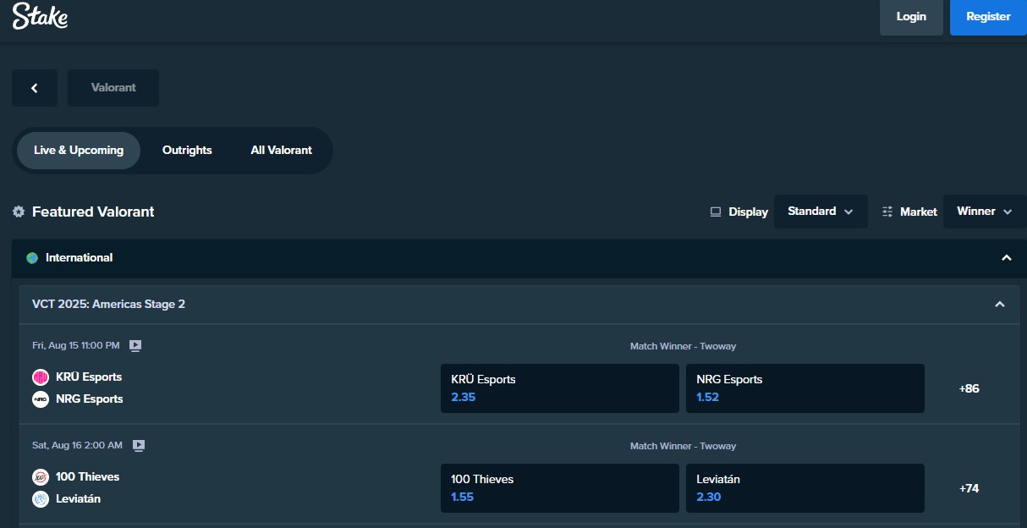Click the KRÜ Esports team logo
Viewport: 1027px width, 528px height.
[x=41, y=377]
